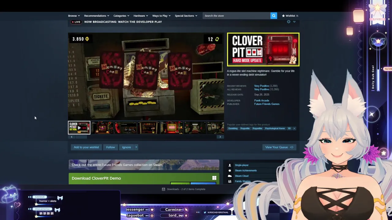The image size is (392, 220).
Task: Open the Family Sharing link
Action: (x=243, y=181)
